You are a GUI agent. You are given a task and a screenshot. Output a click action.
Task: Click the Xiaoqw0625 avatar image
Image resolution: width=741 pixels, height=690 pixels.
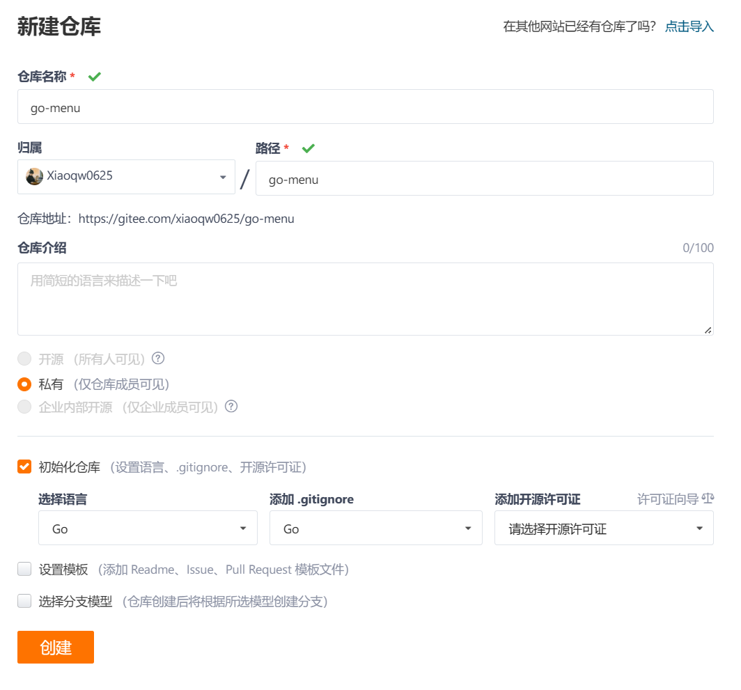pyautogui.click(x=34, y=176)
